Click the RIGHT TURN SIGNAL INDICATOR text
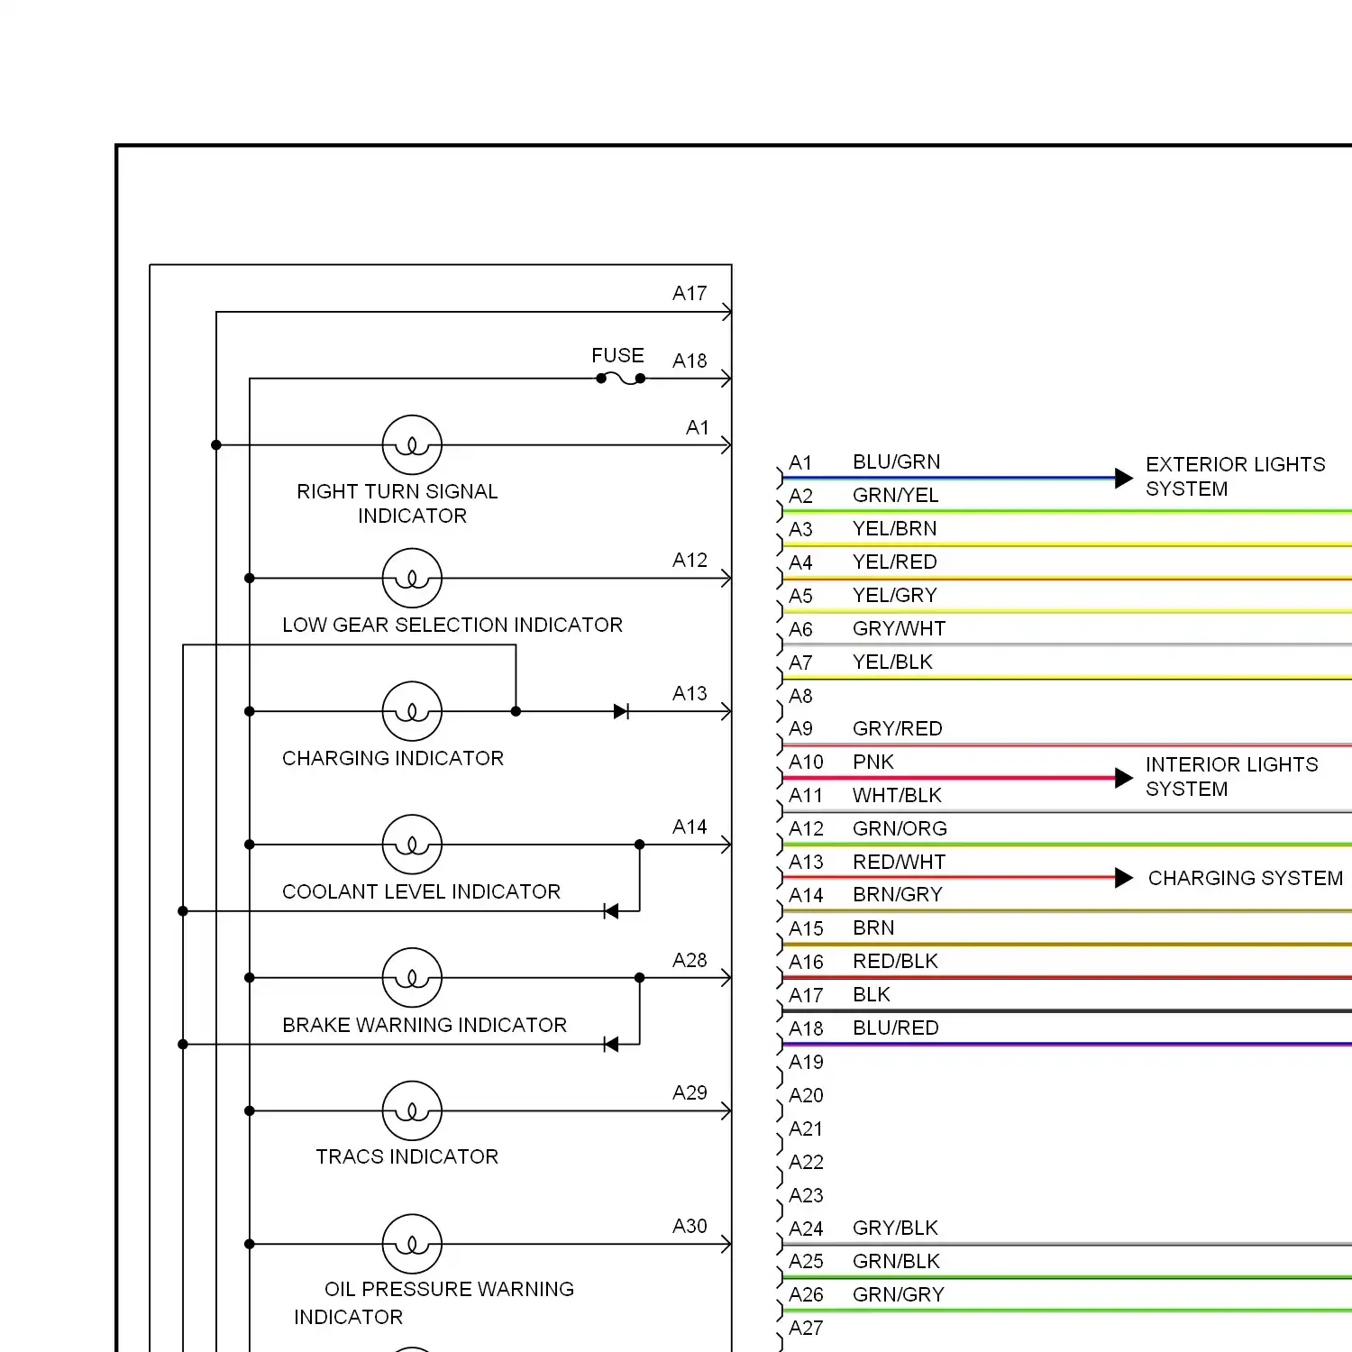The height and width of the screenshot is (1352, 1352). coord(397,504)
